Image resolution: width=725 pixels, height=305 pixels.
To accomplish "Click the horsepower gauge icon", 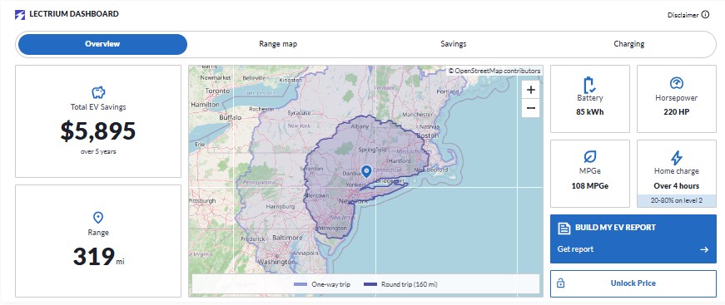I will point(677,83).
